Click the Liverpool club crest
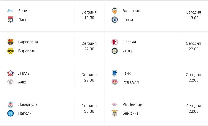This screenshot has width=208, height=126. pyautogui.click(x=11, y=104)
